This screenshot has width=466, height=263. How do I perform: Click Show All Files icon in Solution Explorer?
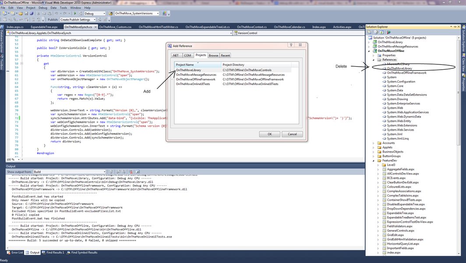tap(377, 32)
